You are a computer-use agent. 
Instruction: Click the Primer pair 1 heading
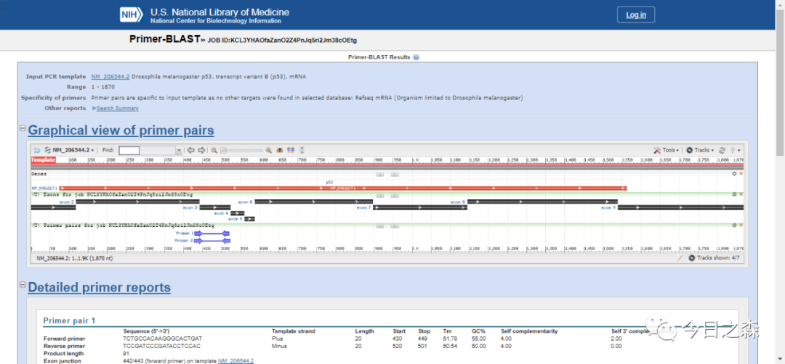(69, 321)
